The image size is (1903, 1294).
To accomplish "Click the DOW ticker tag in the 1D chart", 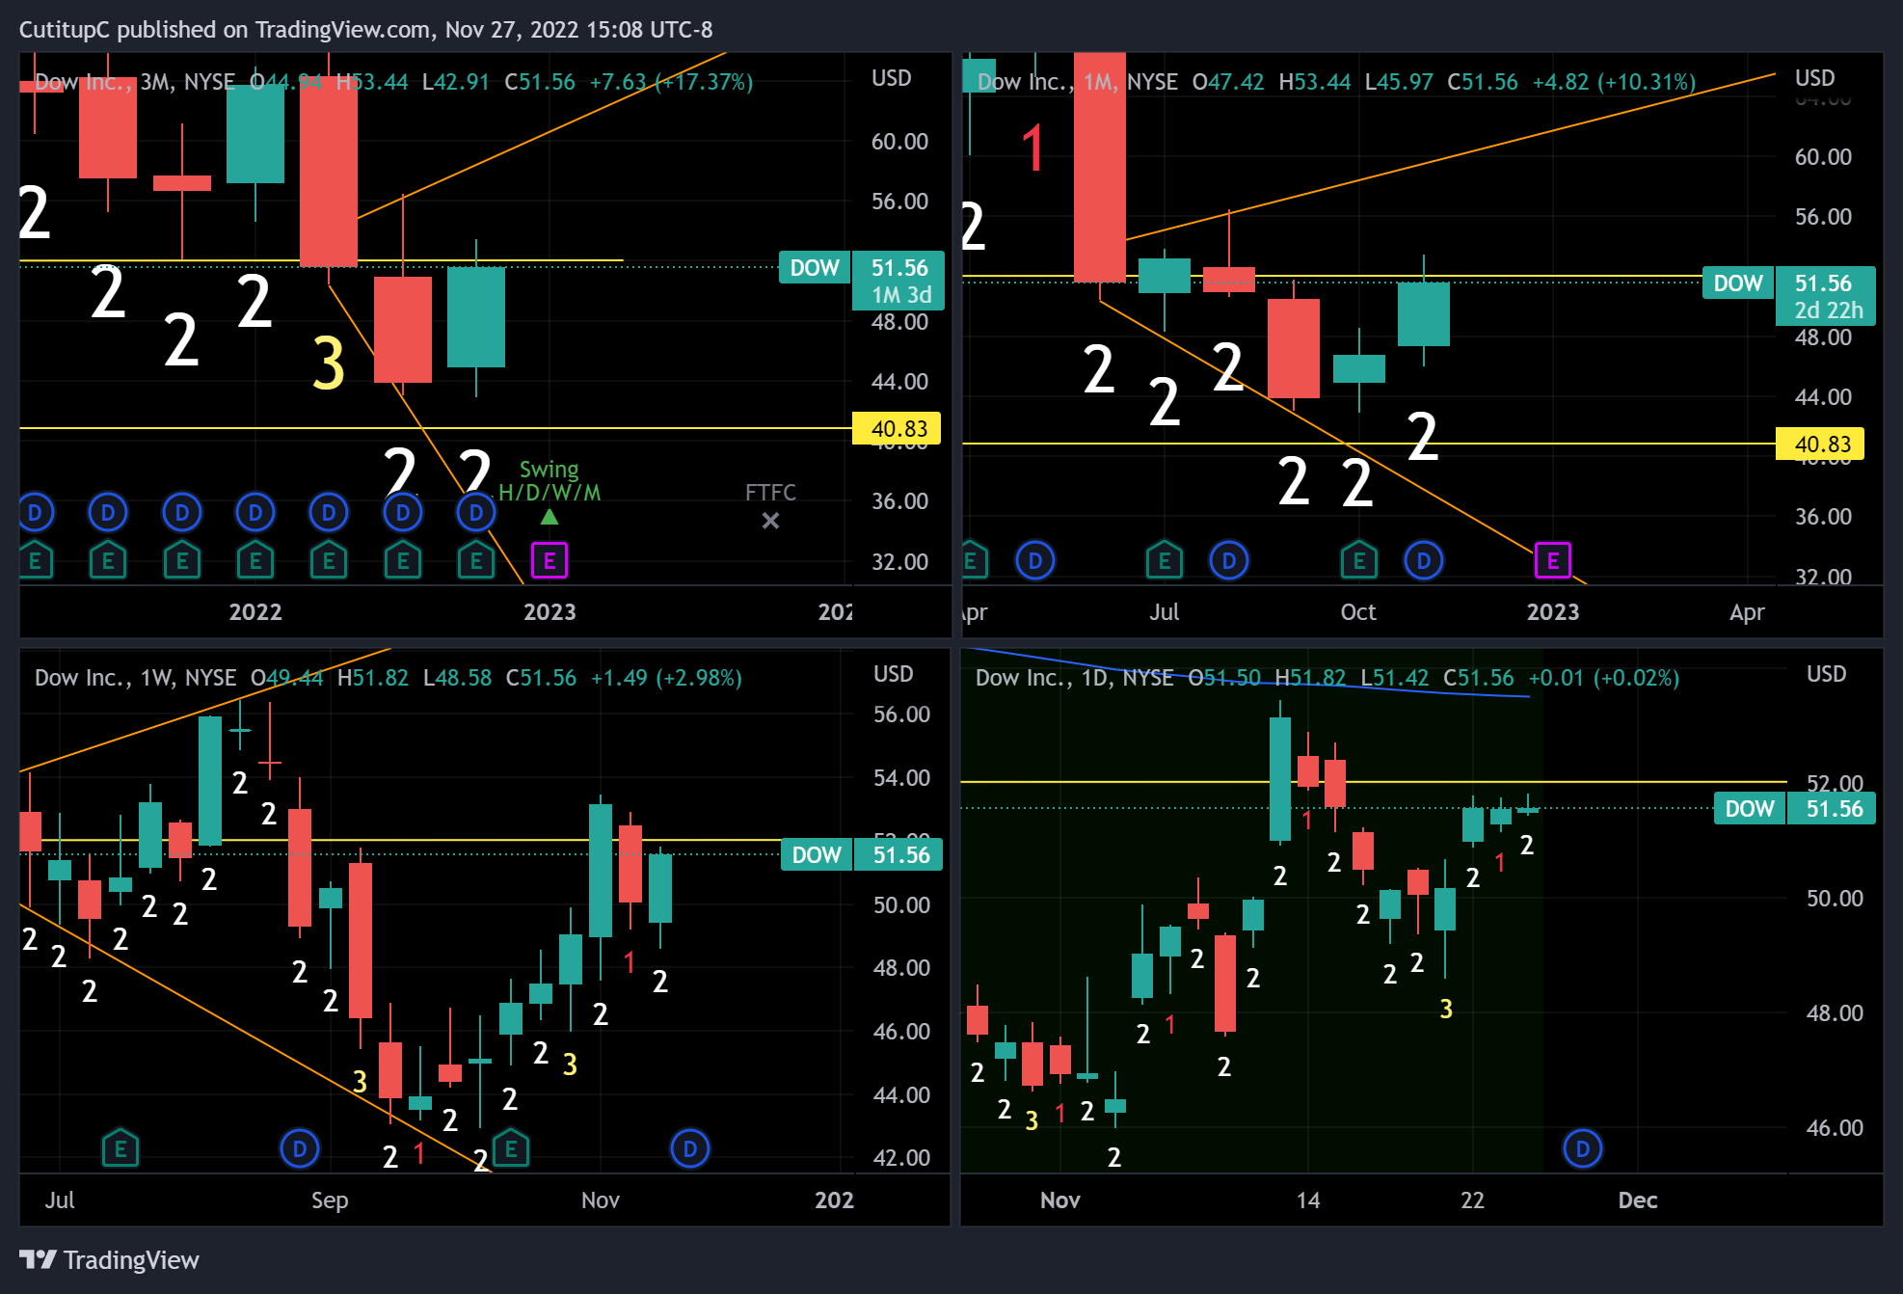I will point(1750,809).
